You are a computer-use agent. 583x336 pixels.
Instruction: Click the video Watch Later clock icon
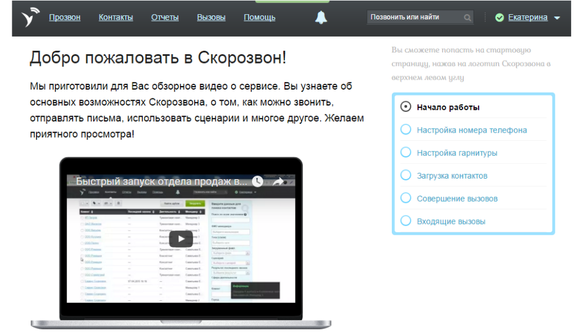pyautogui.click(x=257, y=182)
